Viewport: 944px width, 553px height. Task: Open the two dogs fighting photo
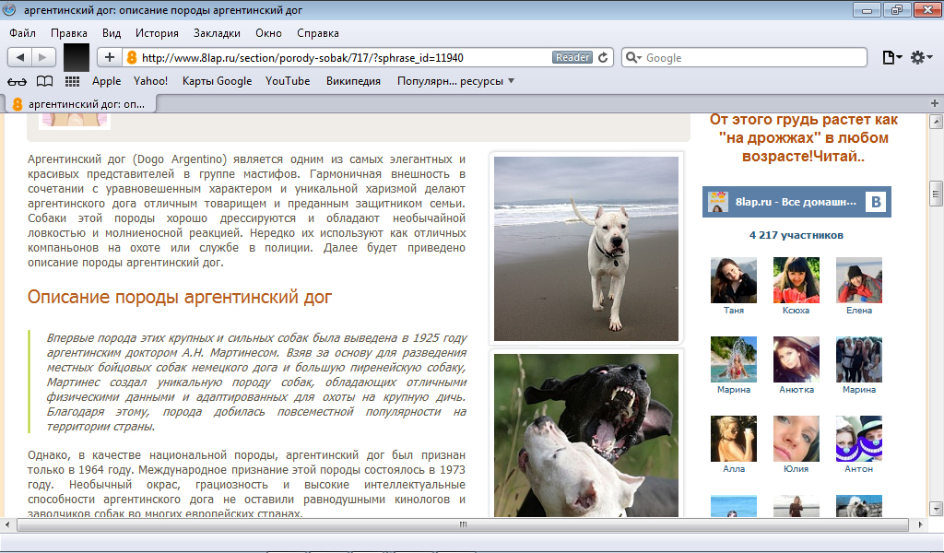(585, 435)
